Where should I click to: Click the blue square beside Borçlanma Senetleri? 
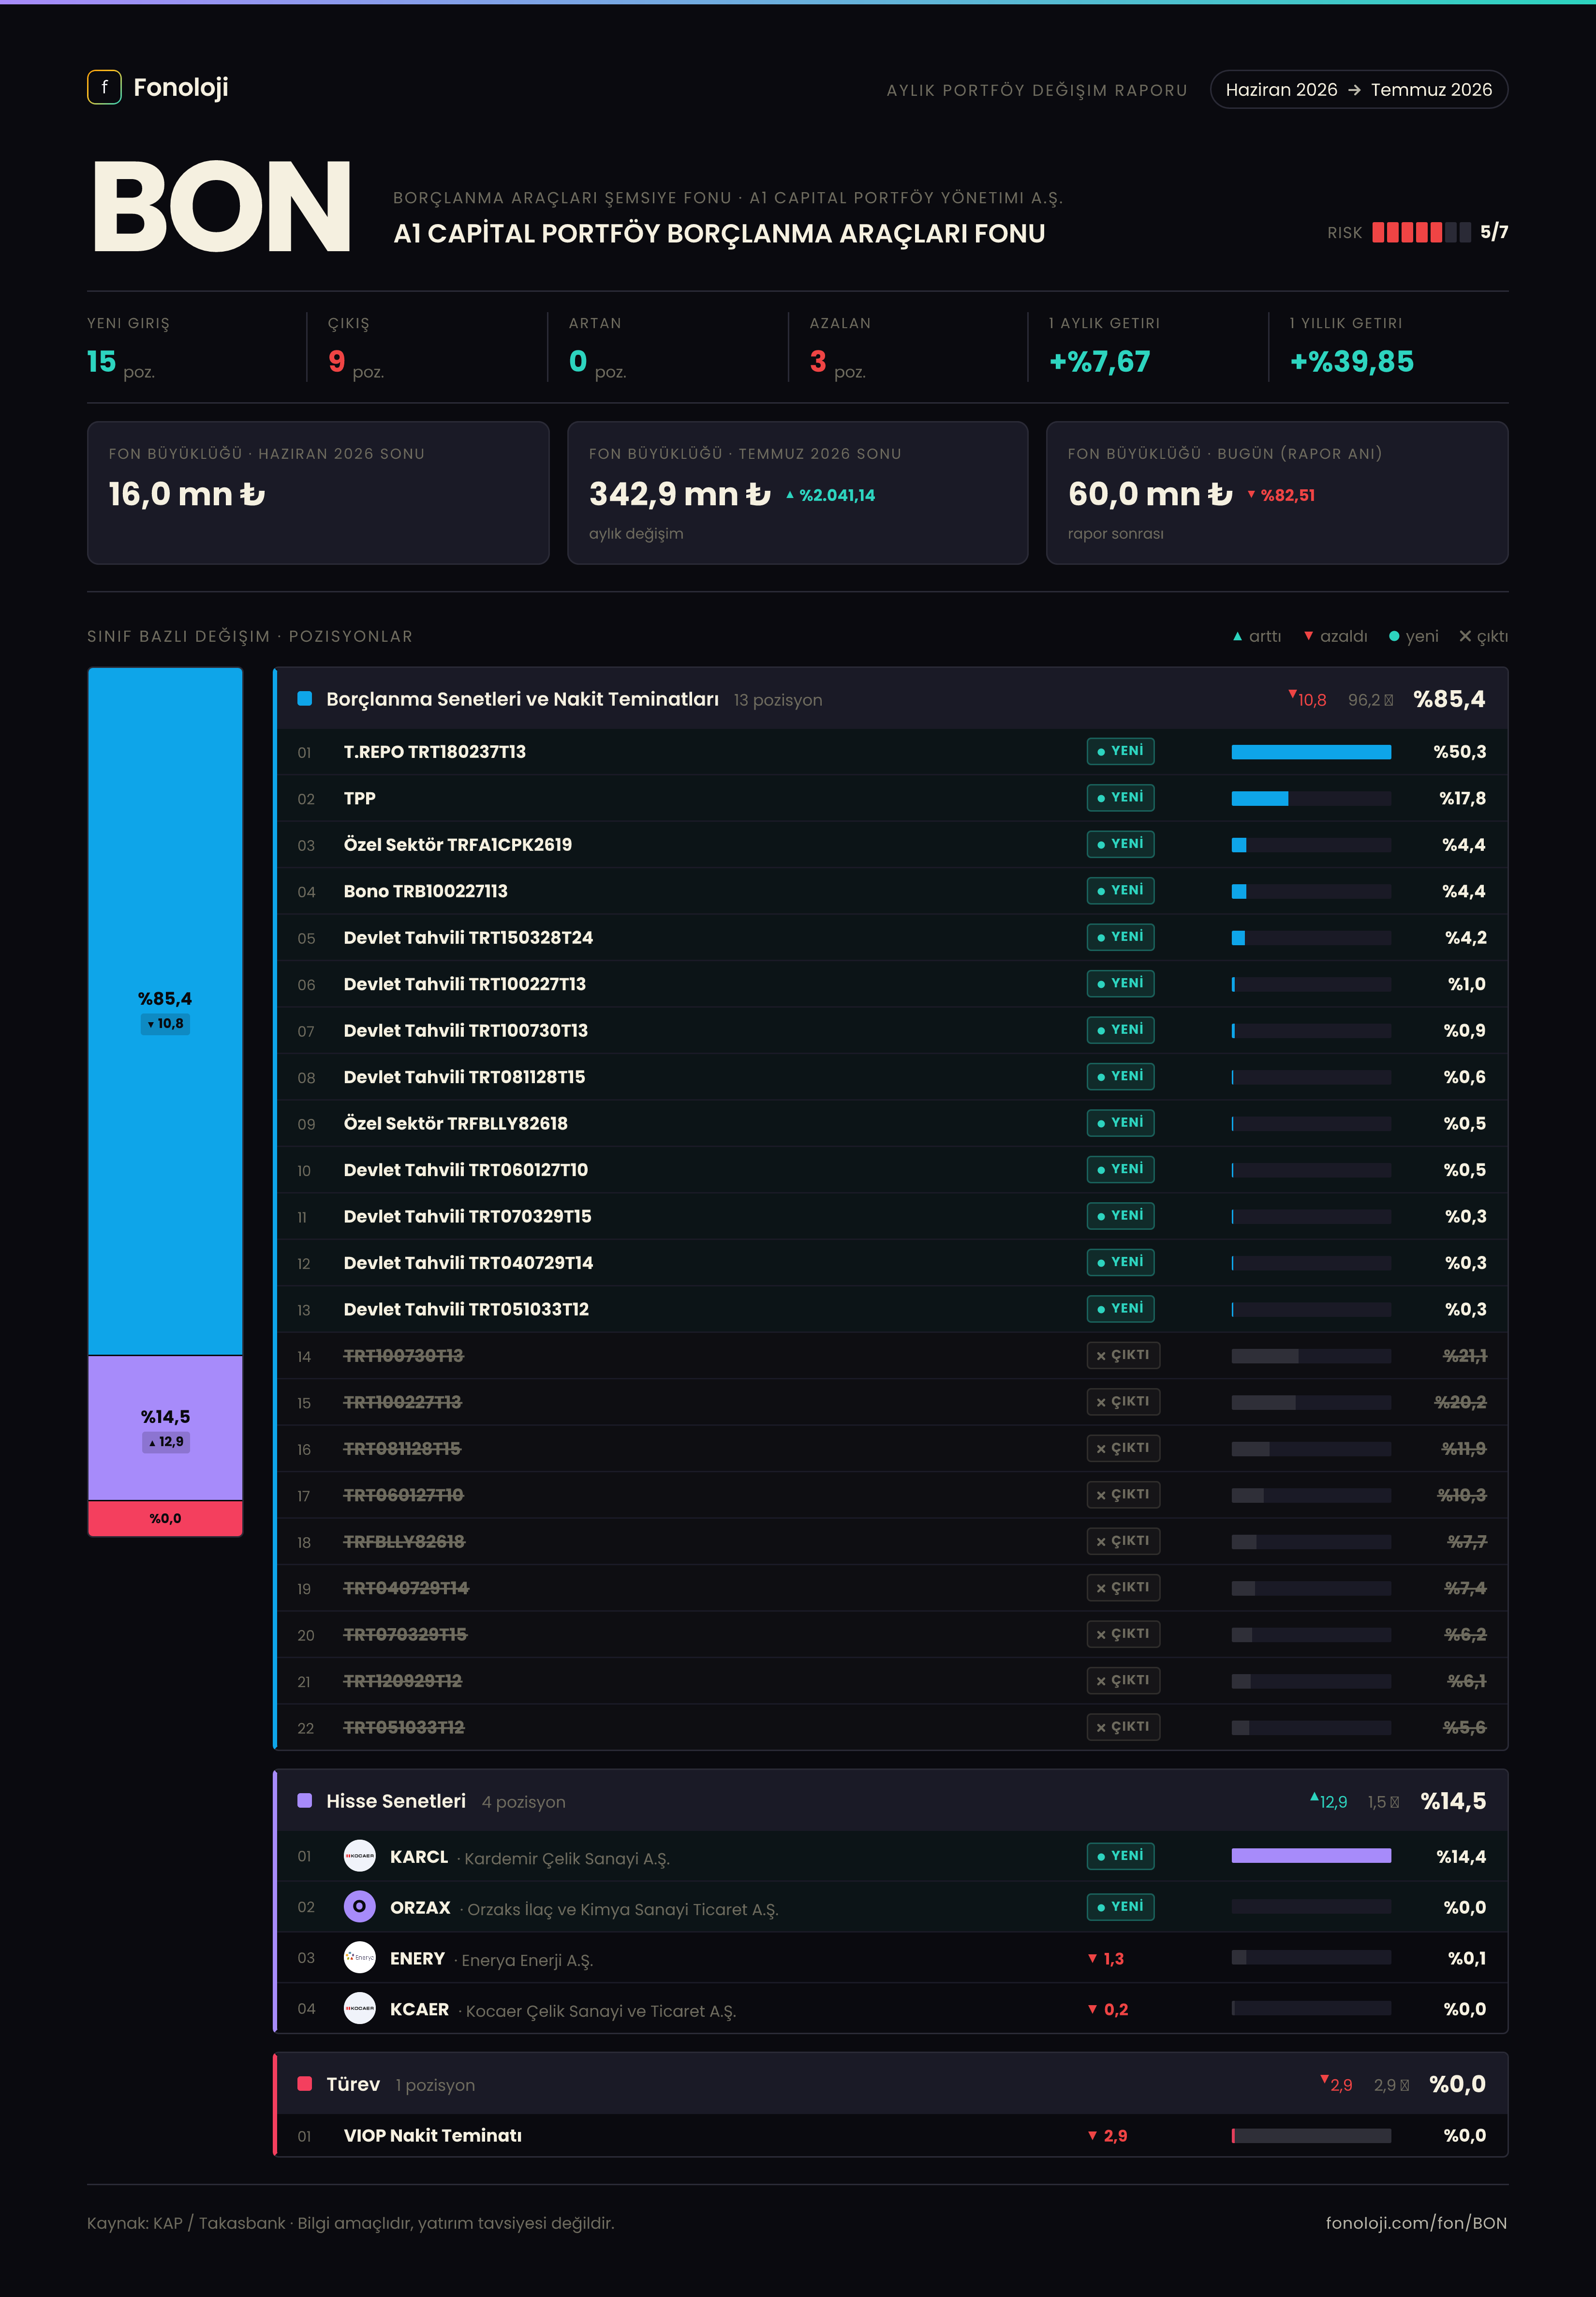(305, 698)
